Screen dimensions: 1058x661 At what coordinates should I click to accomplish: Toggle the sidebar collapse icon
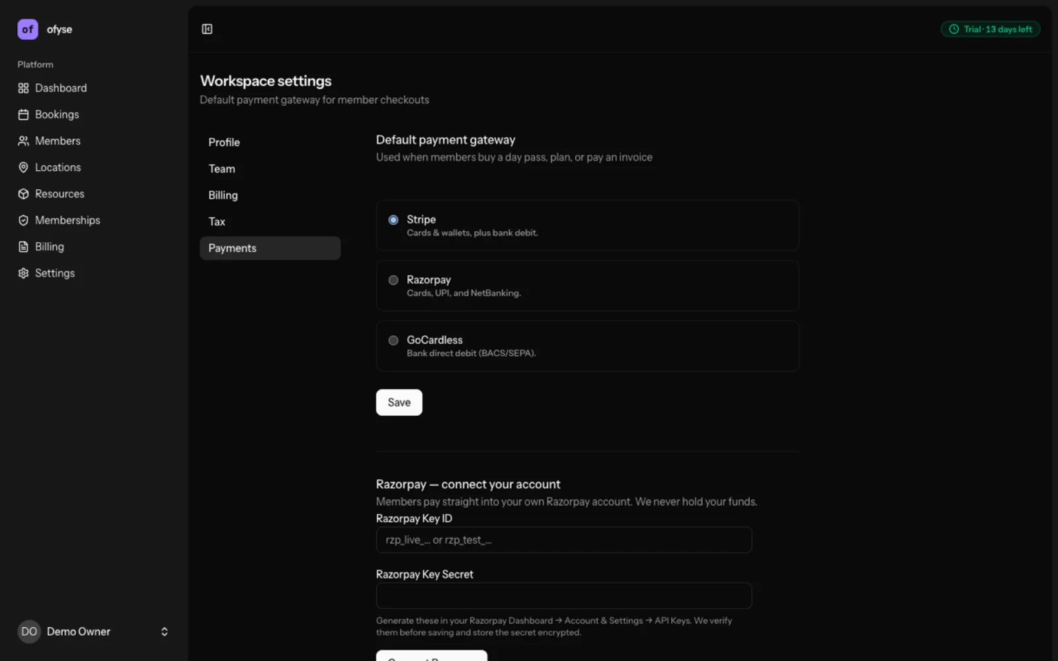tap(207, 29)
